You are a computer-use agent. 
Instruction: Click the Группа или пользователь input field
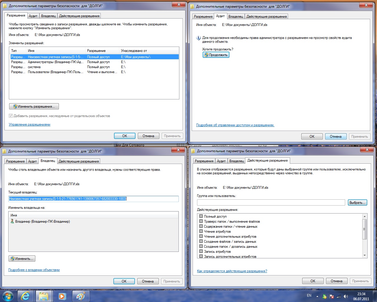[271, 202]
